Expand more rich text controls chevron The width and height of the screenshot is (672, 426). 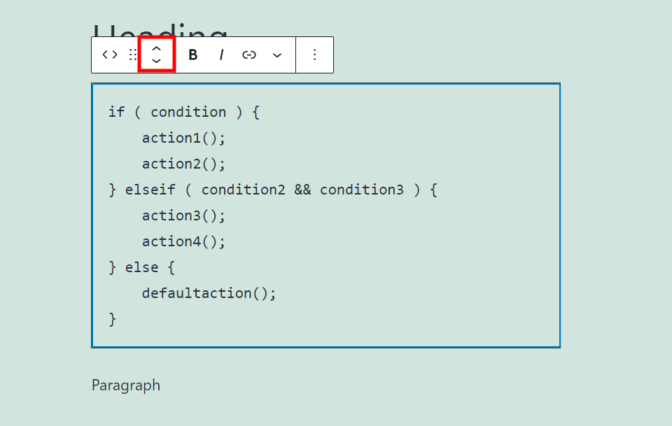[x=277, y=55]
